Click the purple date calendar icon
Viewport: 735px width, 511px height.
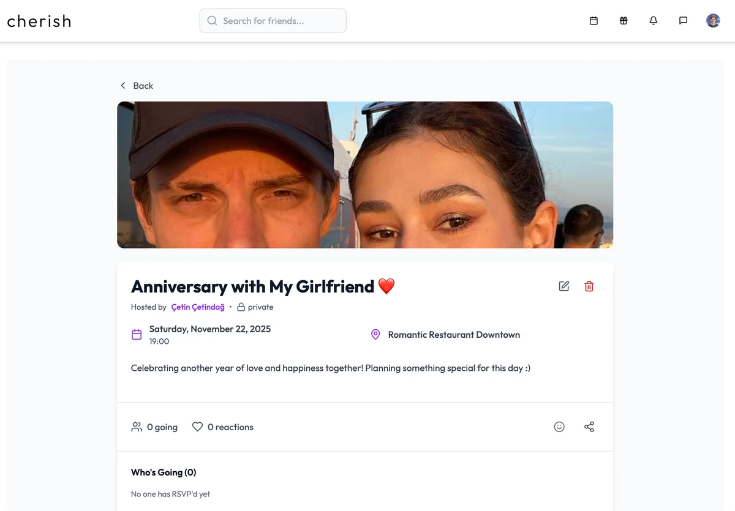tap(137, 335)
